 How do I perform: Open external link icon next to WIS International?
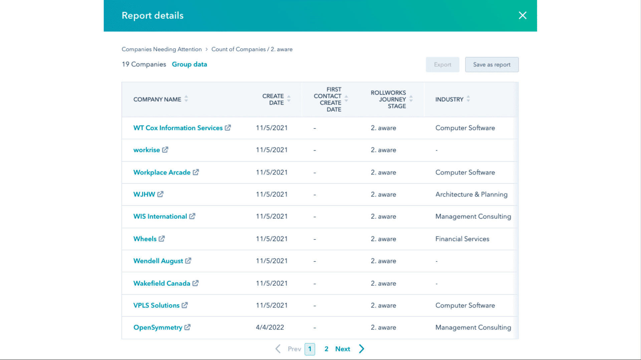192,216
